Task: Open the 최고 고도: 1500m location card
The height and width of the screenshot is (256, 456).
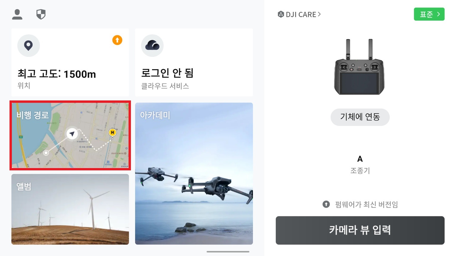Action: coord(70,63)
